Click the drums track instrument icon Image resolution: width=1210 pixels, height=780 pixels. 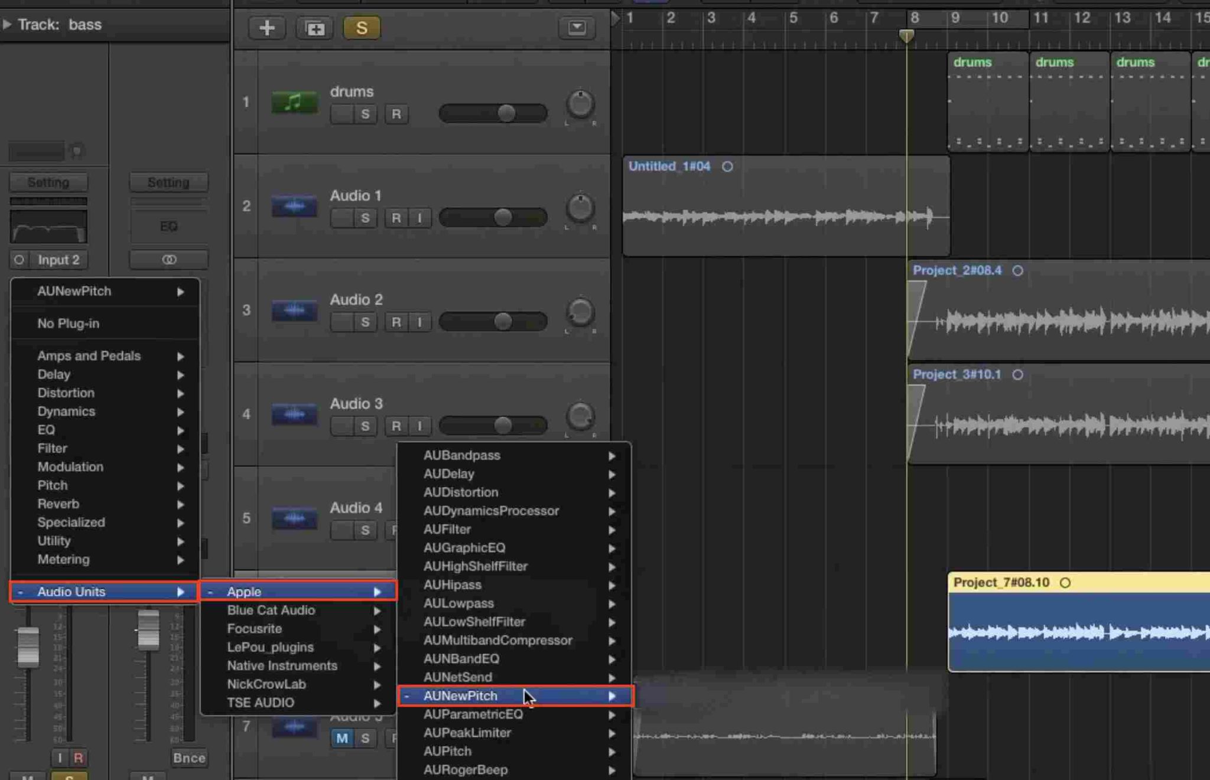294,102
